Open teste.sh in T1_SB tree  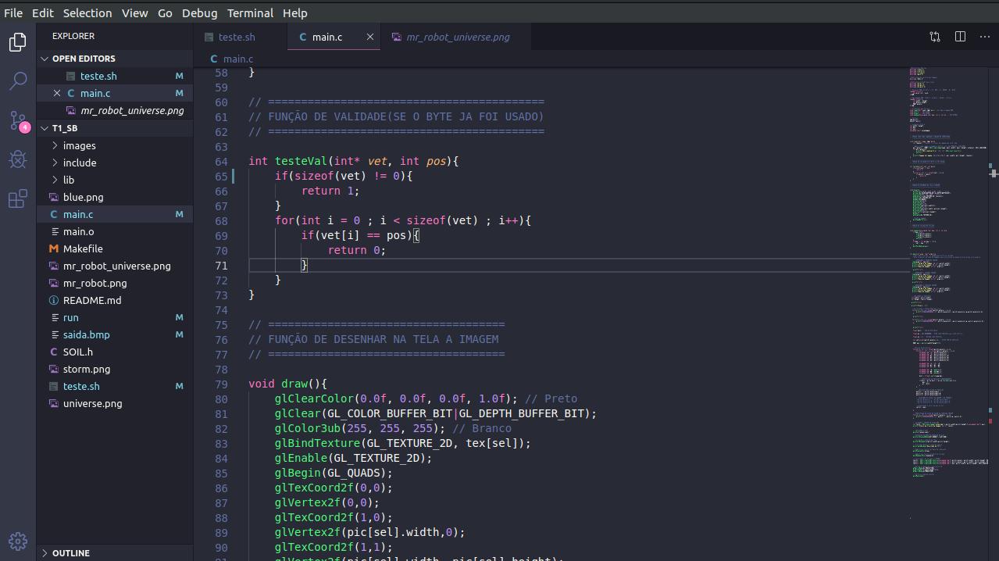coord(115,386)
